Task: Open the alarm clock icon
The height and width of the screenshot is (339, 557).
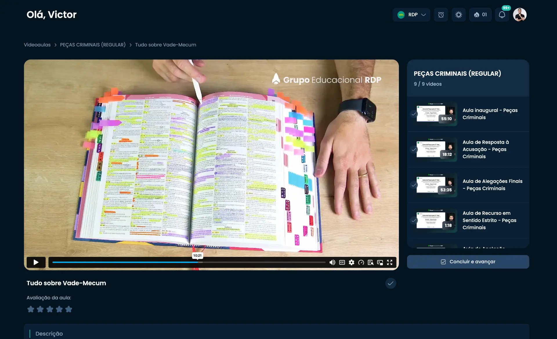Action: click(x=441, y=15)
